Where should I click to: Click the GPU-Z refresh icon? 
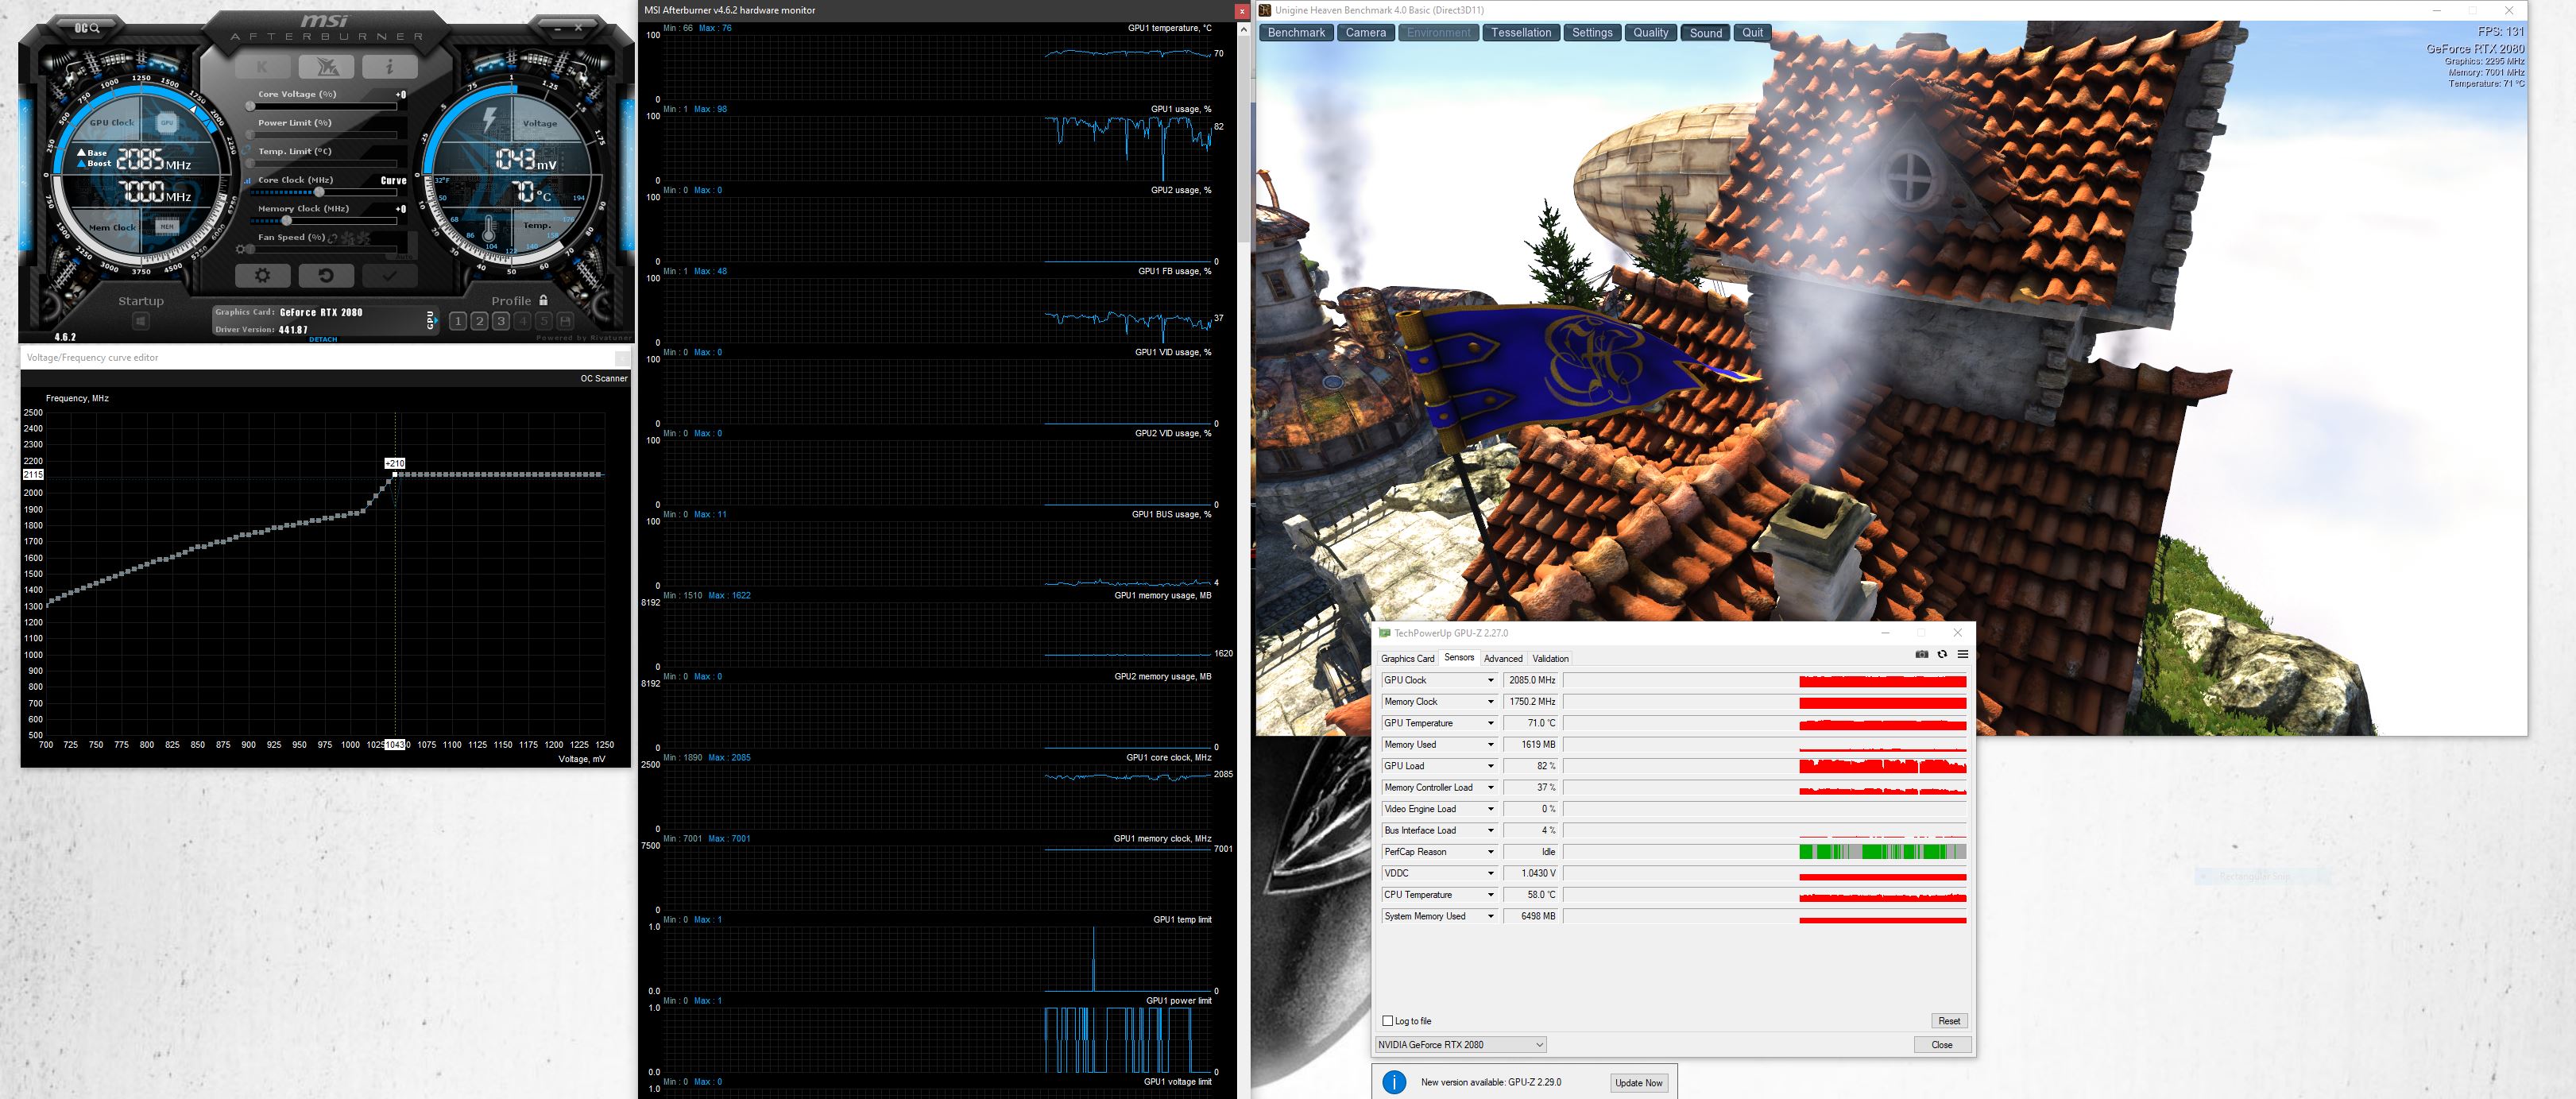(x=1942, y=654)
